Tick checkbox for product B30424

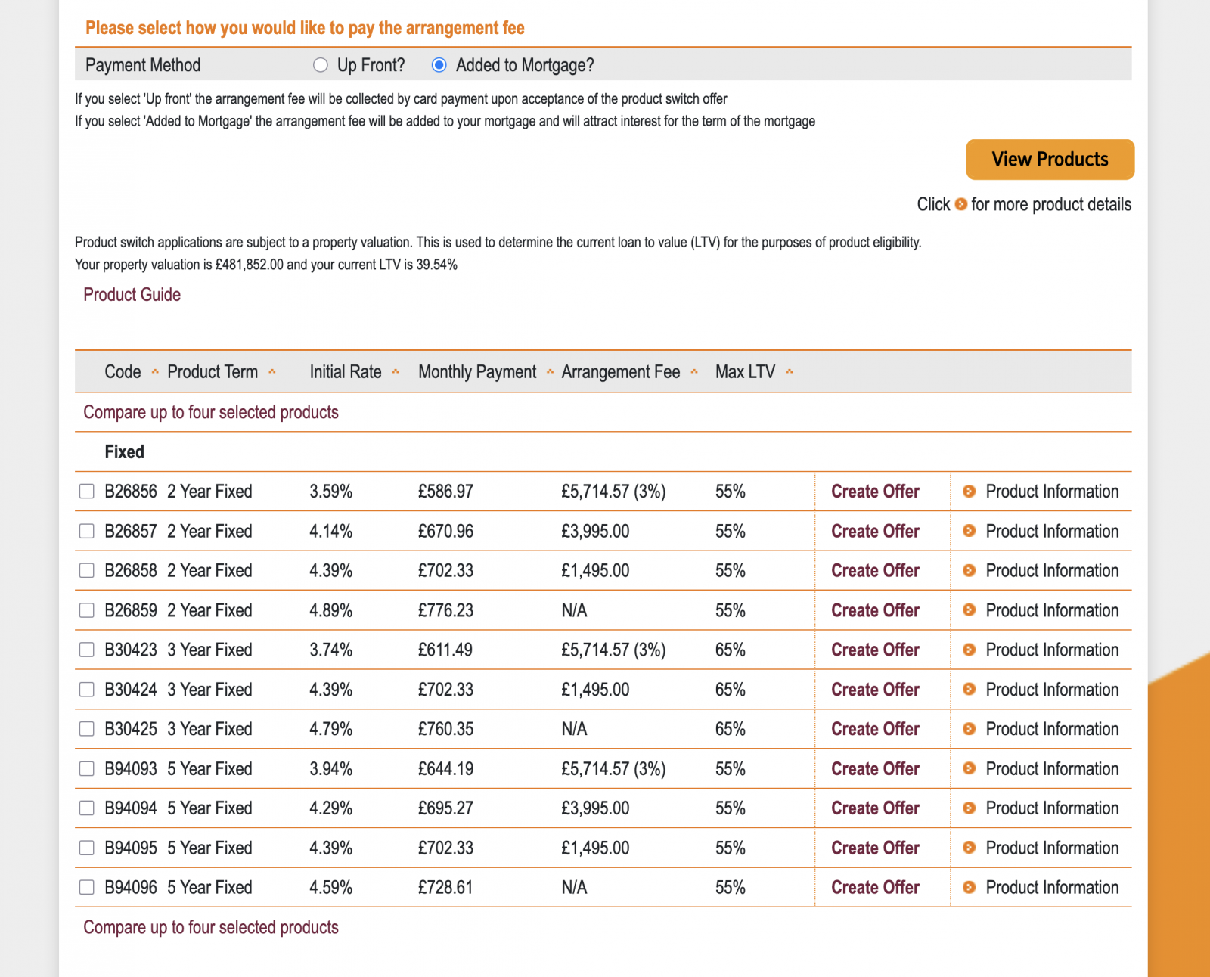coord(87,690)
